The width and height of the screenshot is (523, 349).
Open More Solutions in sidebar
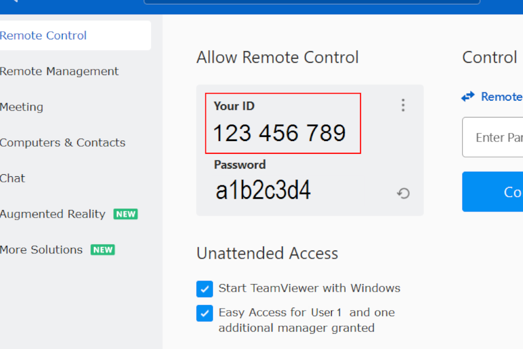pyautogui.click(x=41, y=249)
